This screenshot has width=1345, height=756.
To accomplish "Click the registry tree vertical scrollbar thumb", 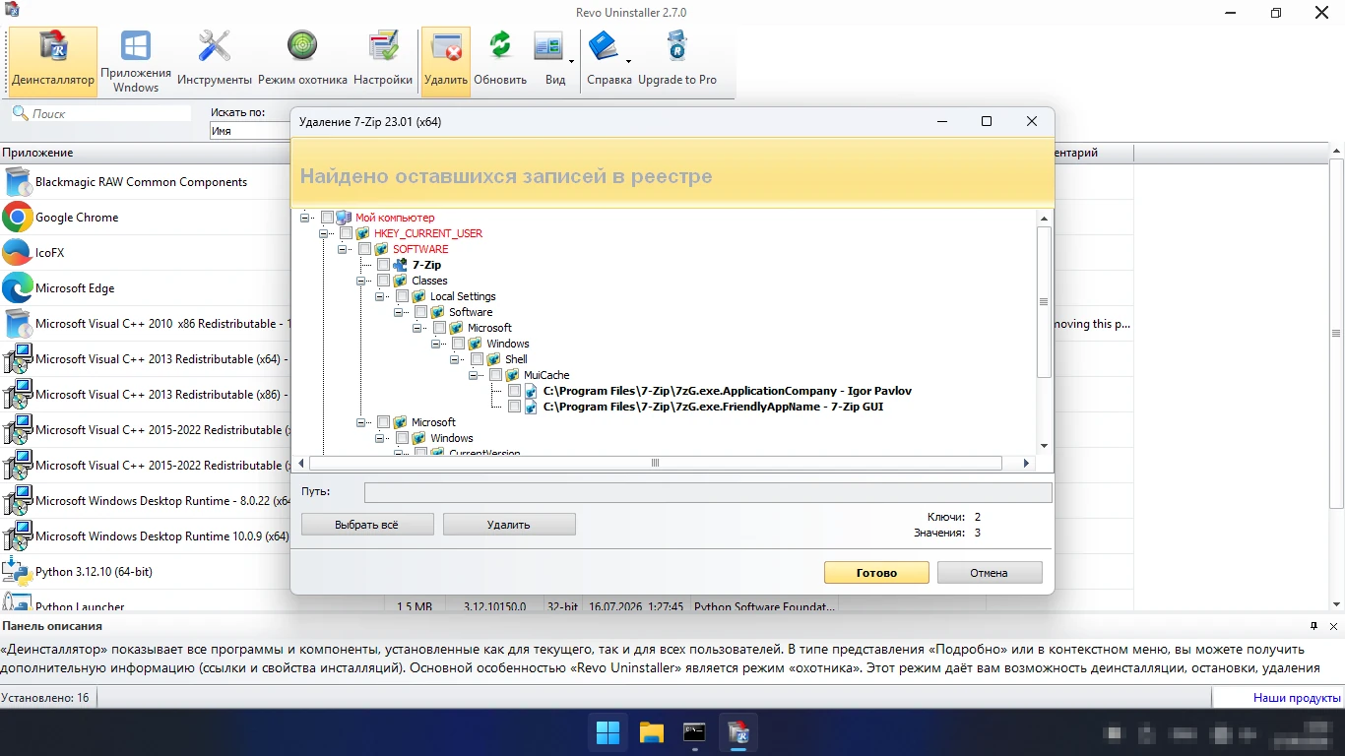I will tap(1044, 301).
